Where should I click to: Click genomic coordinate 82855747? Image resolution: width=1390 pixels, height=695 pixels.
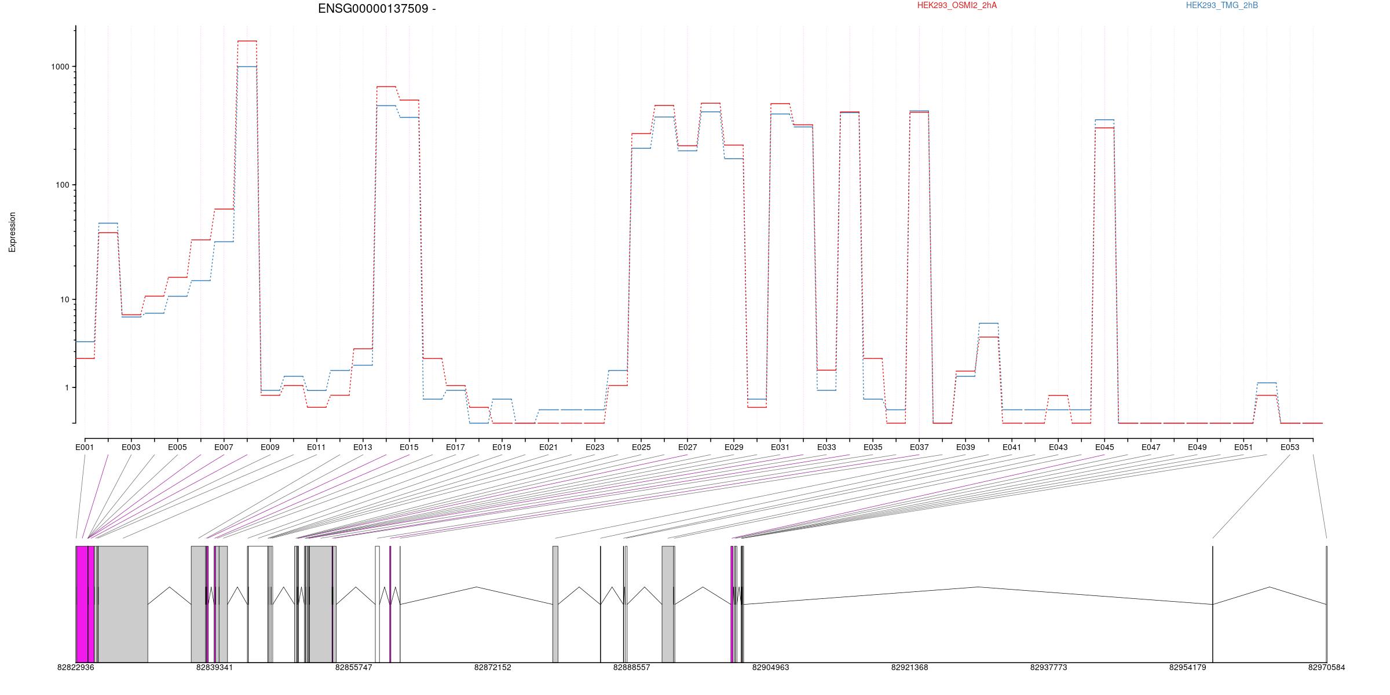click(x=354, y=667)
